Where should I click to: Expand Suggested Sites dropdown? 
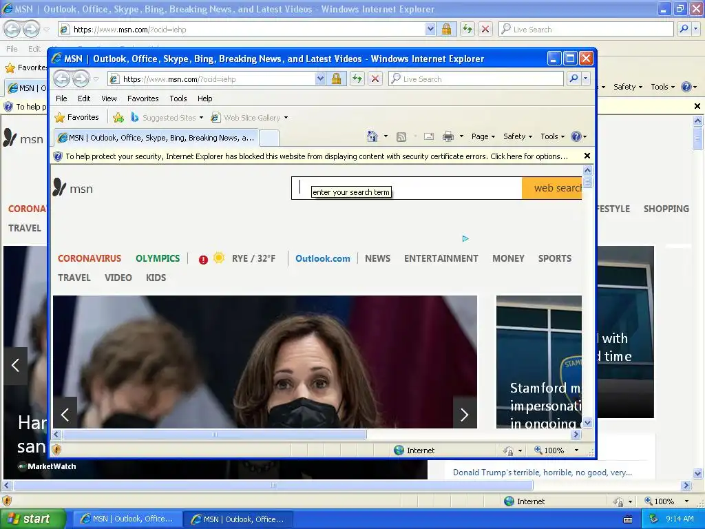(201, 118)
